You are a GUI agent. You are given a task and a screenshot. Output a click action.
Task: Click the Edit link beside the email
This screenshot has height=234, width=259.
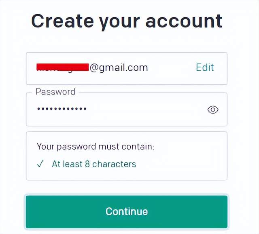point(205,67)
